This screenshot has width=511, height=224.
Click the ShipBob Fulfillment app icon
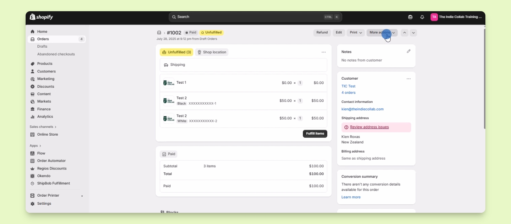pos(32,184)
